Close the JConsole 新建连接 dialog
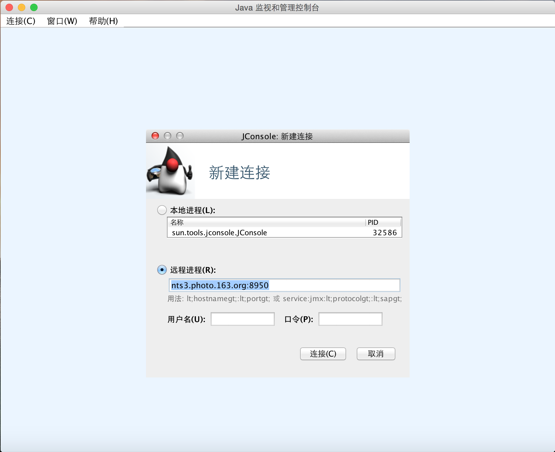 pyautogui.click(x=155, y=136)
